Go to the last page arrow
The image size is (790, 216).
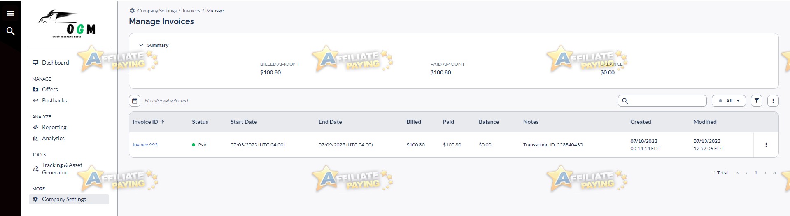click(x=774, y=173)
